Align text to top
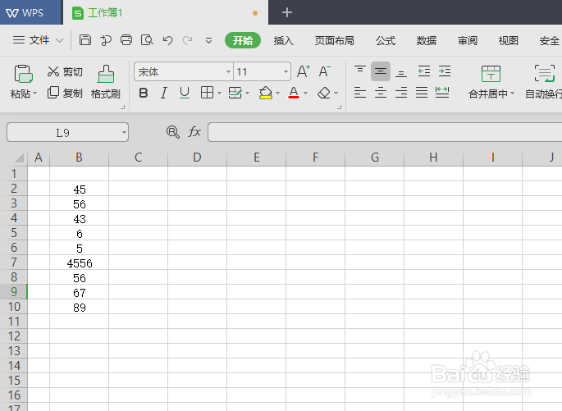562x411 pixels. click(360, 70)
